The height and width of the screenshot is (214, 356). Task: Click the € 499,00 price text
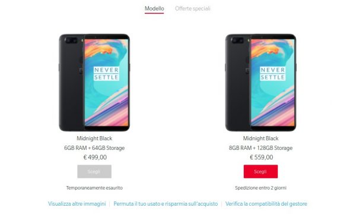tap(95, 158)
